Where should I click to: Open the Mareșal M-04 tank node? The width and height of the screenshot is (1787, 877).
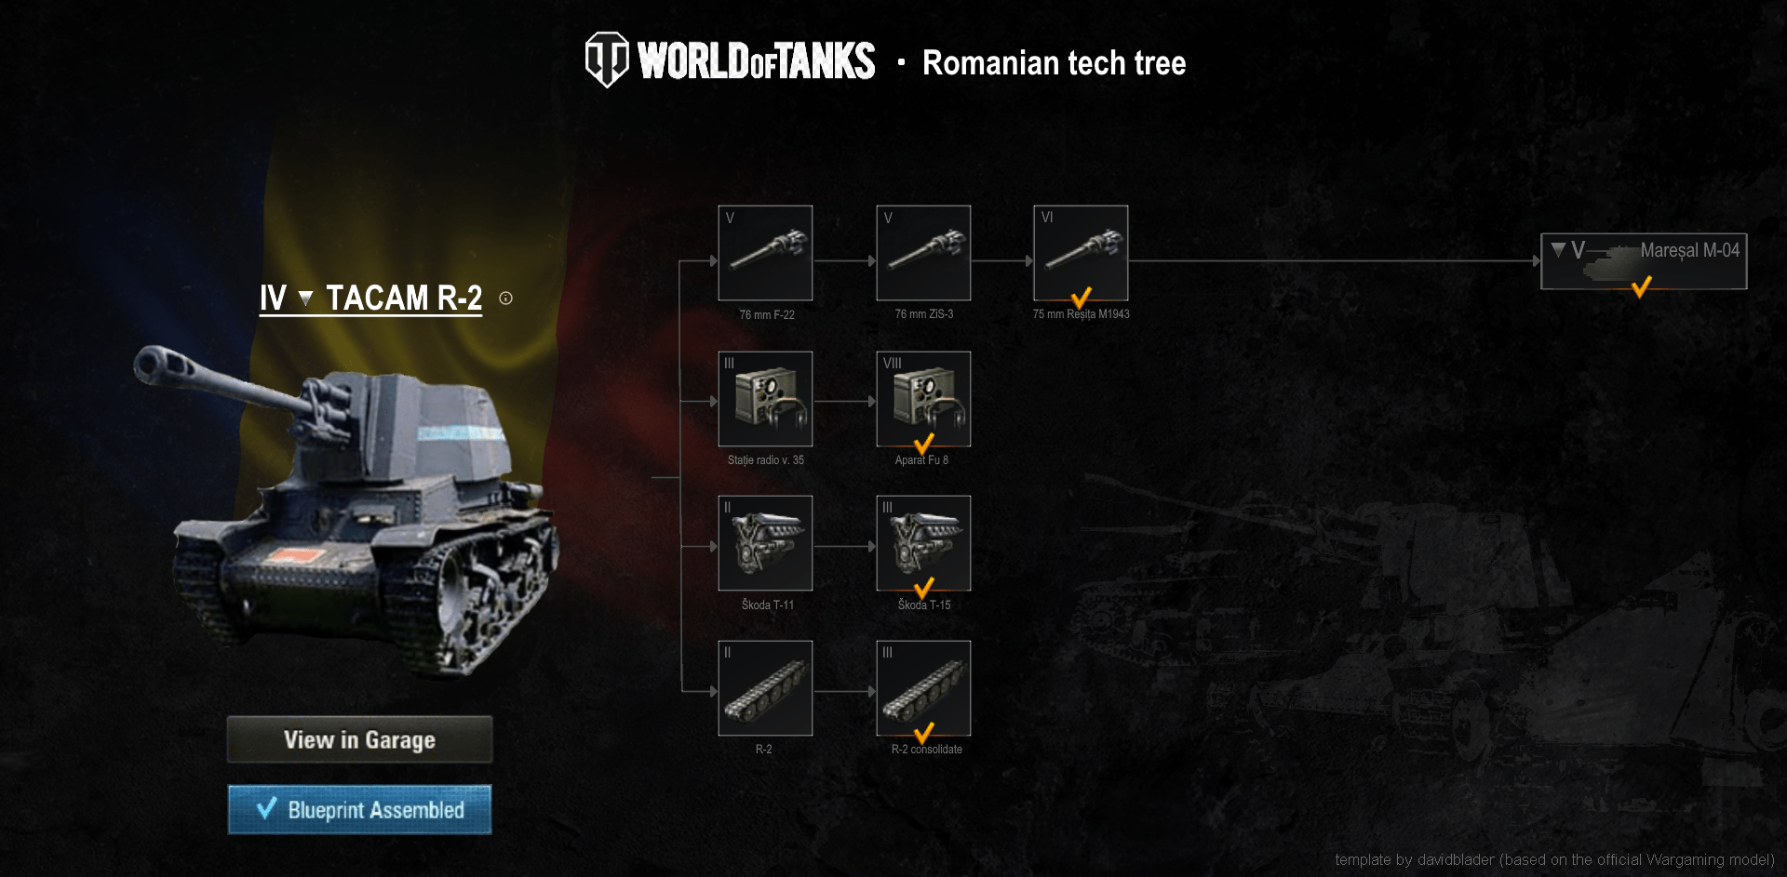[1644, 261]
